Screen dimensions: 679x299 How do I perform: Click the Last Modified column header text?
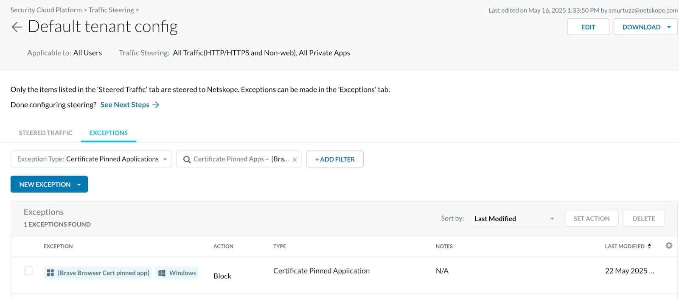[x=625, y=246]
